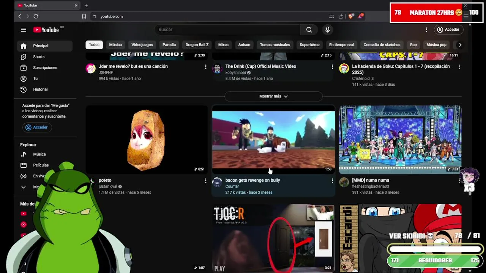Open the kobyshinobi channel name link

[235, 72]
